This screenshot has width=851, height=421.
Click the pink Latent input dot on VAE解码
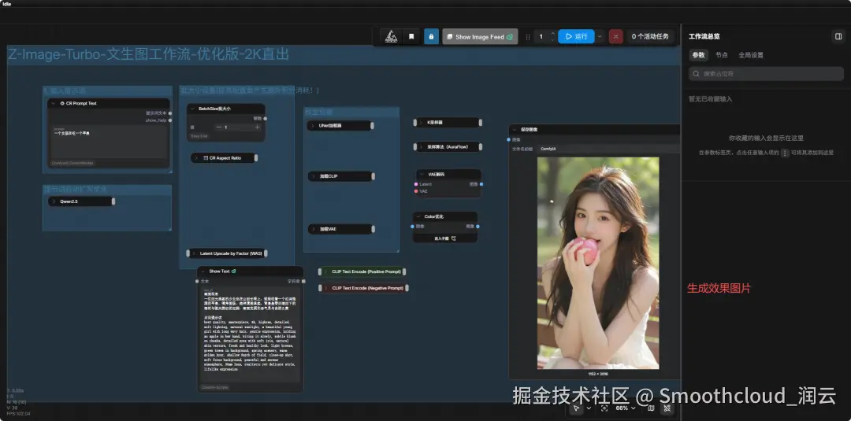[x=416, y=184]
